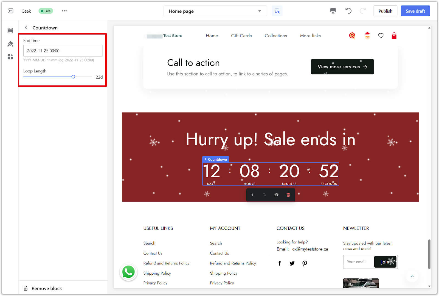Image resolution: width=439 pixels, height=296 pixels.
Task: Go back from the Countdown panel
Action: click(x=26, y=27)
